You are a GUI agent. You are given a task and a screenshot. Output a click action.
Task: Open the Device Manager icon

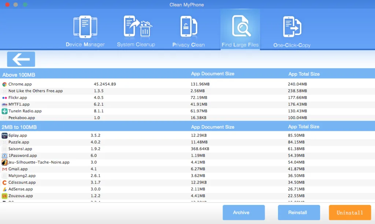click(85, 27)
